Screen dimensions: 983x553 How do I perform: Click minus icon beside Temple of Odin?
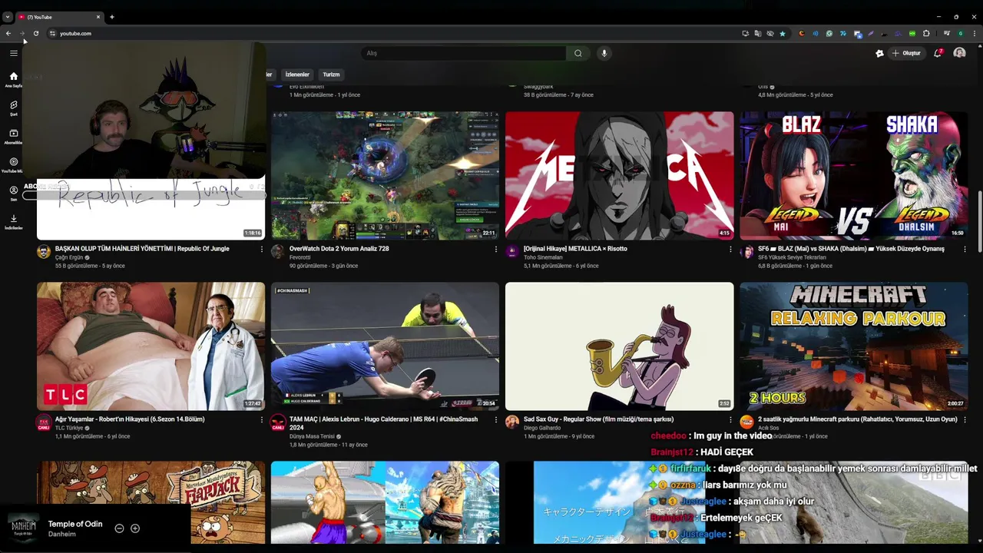pos(119,528)
